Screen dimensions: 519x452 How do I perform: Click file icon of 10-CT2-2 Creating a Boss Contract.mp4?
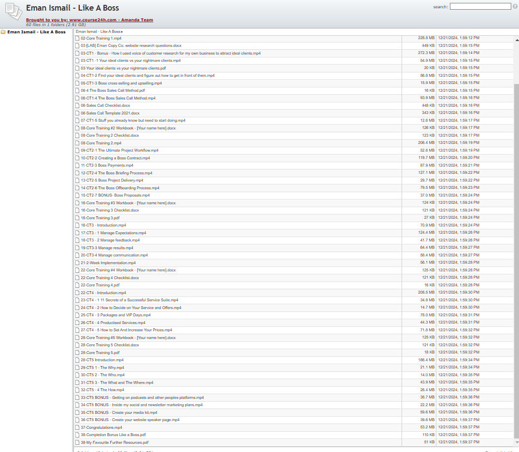(77, 158)
